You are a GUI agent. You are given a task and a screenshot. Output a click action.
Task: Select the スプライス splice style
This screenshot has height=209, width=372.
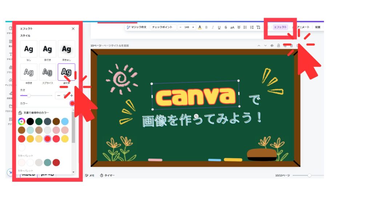pyautogui.click(x=48, y=72)
